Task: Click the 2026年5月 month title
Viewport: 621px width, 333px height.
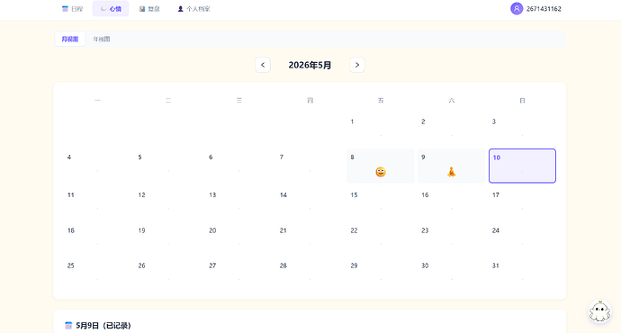Action: click(310, 65)
